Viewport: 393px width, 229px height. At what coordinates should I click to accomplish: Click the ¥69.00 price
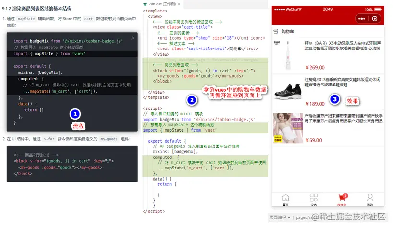[313, 140]
